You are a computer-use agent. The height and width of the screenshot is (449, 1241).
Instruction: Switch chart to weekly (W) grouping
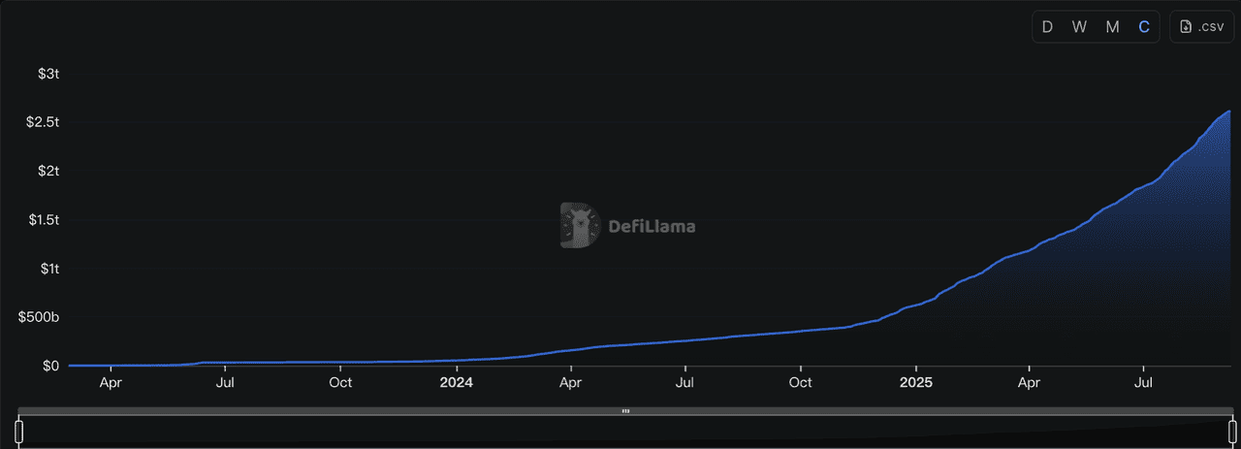point(1079,27)
